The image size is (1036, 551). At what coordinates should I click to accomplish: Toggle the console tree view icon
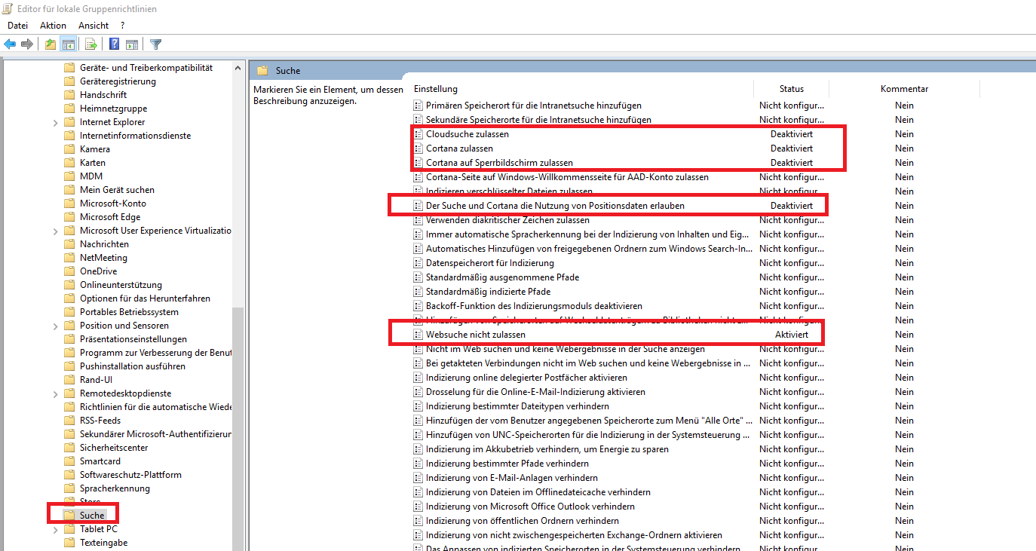pyautogui.click(x=68, y=44)
